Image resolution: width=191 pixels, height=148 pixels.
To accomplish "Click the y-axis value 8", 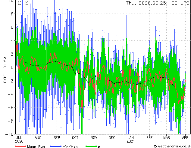I will tap(12, 14).
